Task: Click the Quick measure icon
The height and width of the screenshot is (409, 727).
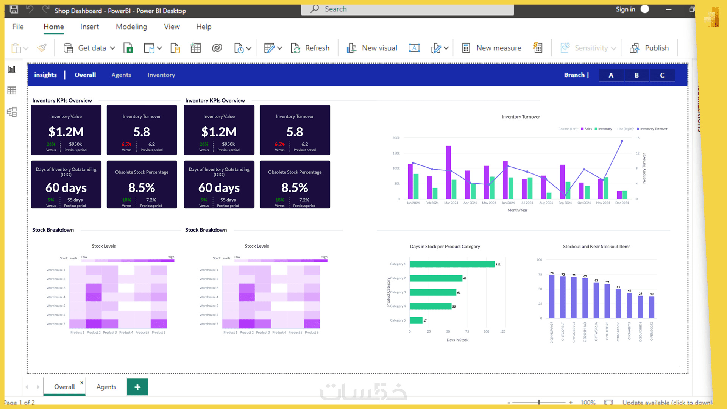Action: (x=538, y=48)
